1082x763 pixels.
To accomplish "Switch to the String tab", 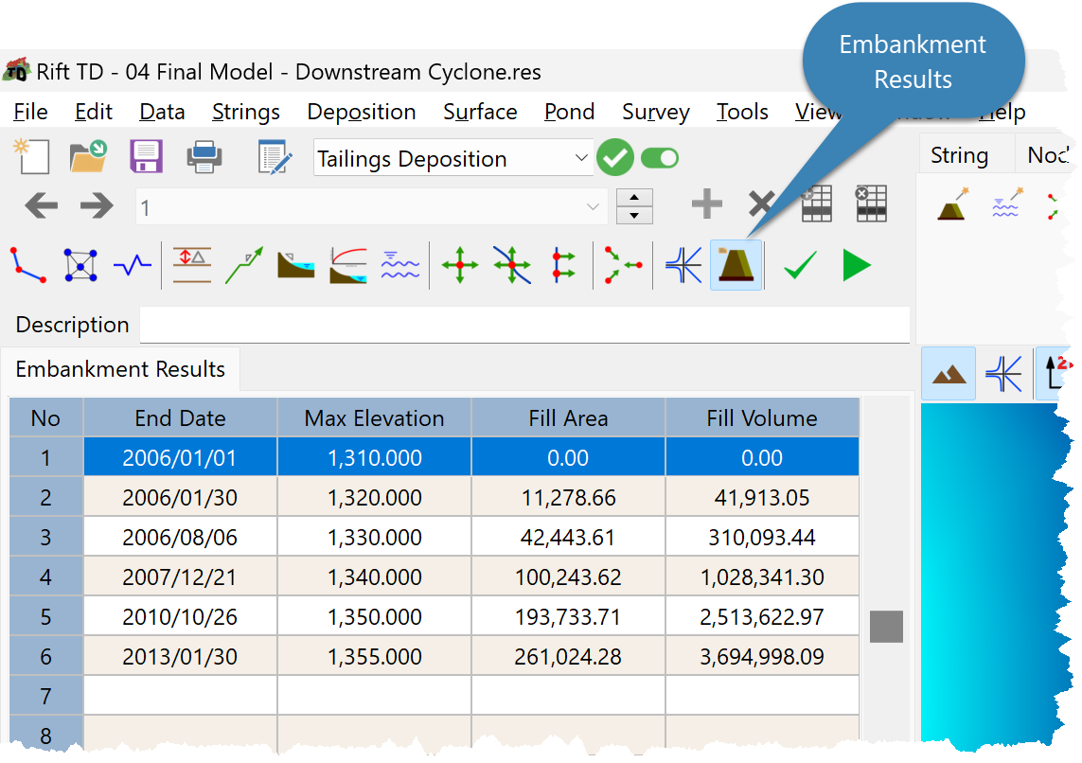I will 959,155.
